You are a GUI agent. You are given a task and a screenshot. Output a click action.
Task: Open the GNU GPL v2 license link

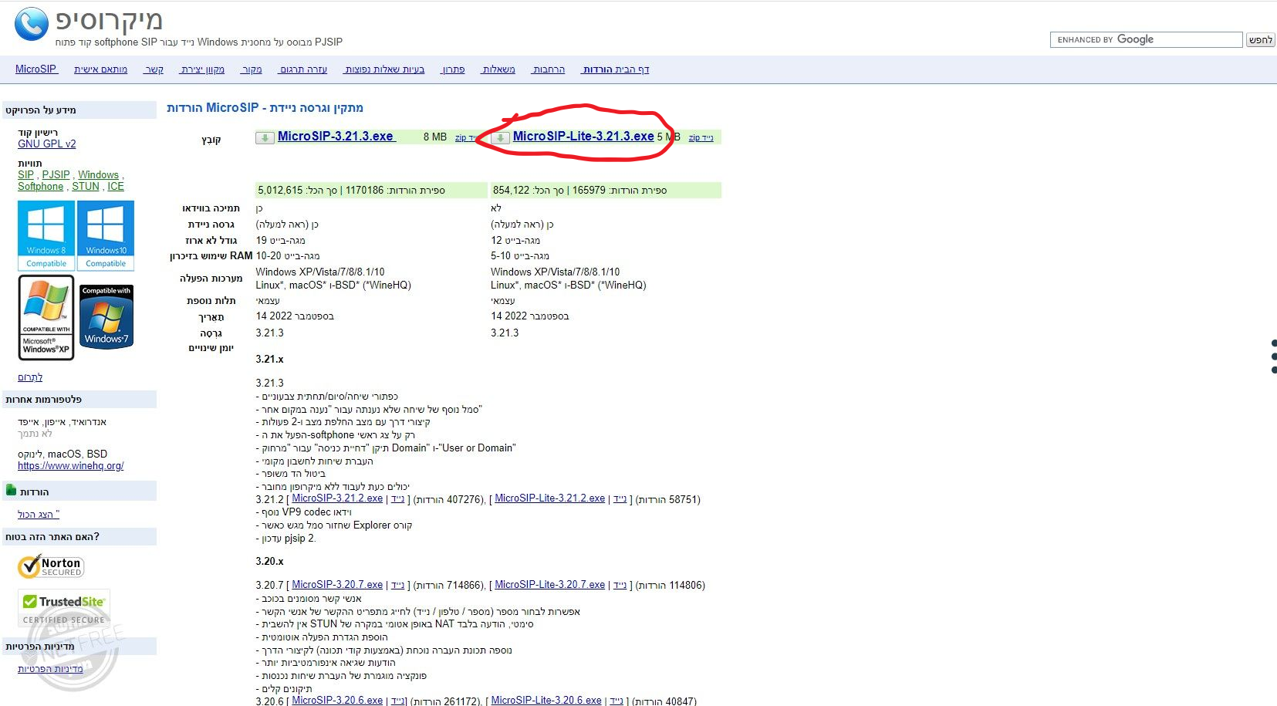(47, 144)
